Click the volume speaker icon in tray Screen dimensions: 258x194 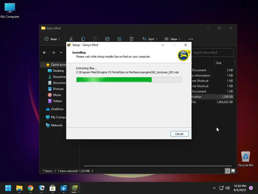228,188
